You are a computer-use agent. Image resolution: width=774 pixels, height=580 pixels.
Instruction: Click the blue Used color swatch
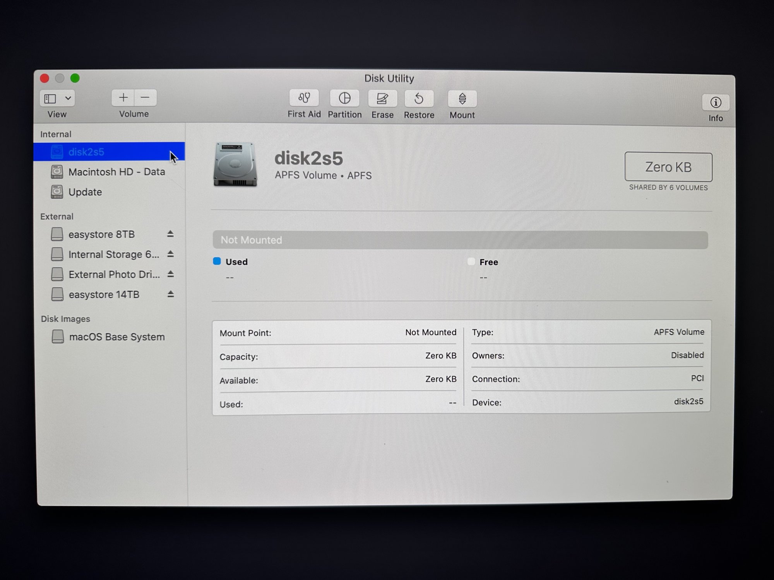coord(217,261)
